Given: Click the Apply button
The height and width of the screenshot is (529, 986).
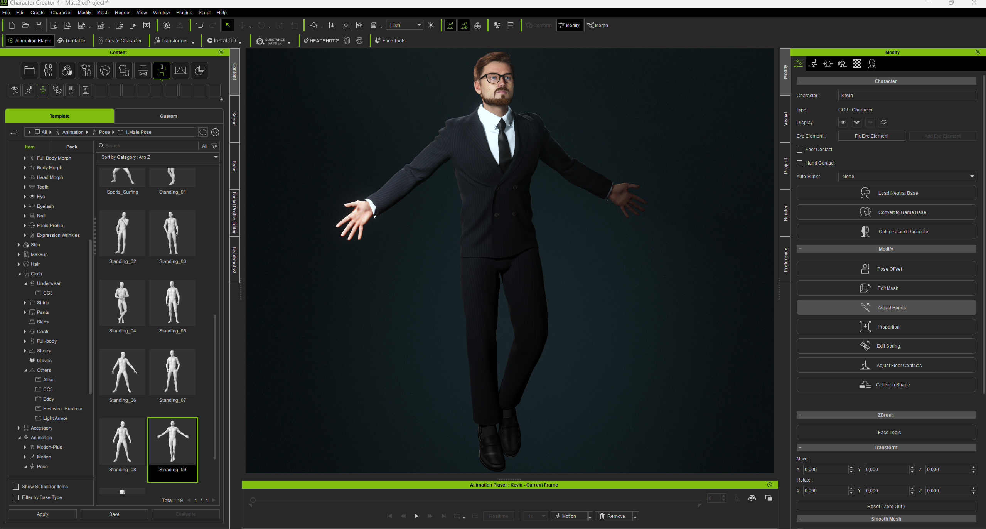Looking at the screenshot, I should 42,514.
